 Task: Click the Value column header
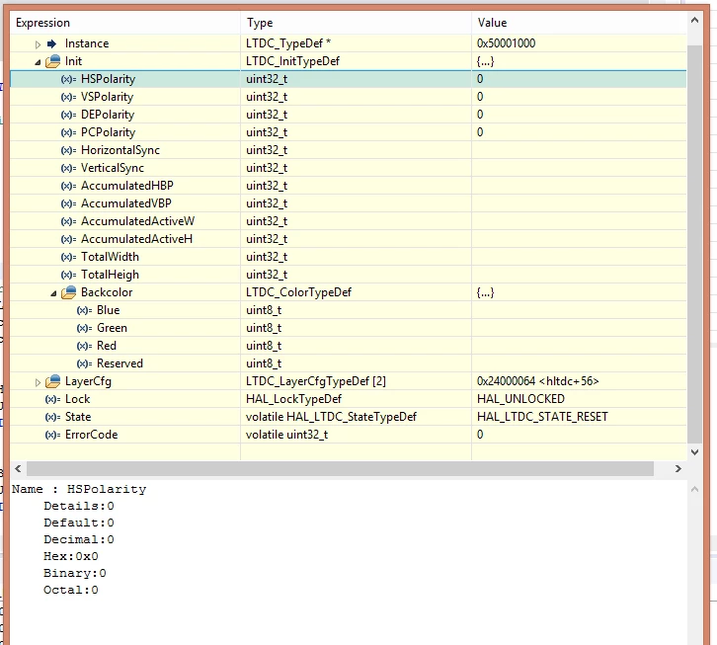point(580,23)
